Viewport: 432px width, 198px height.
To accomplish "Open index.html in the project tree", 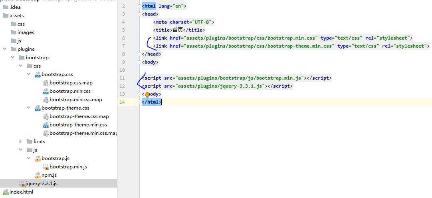I will click(x=21, y=192).
